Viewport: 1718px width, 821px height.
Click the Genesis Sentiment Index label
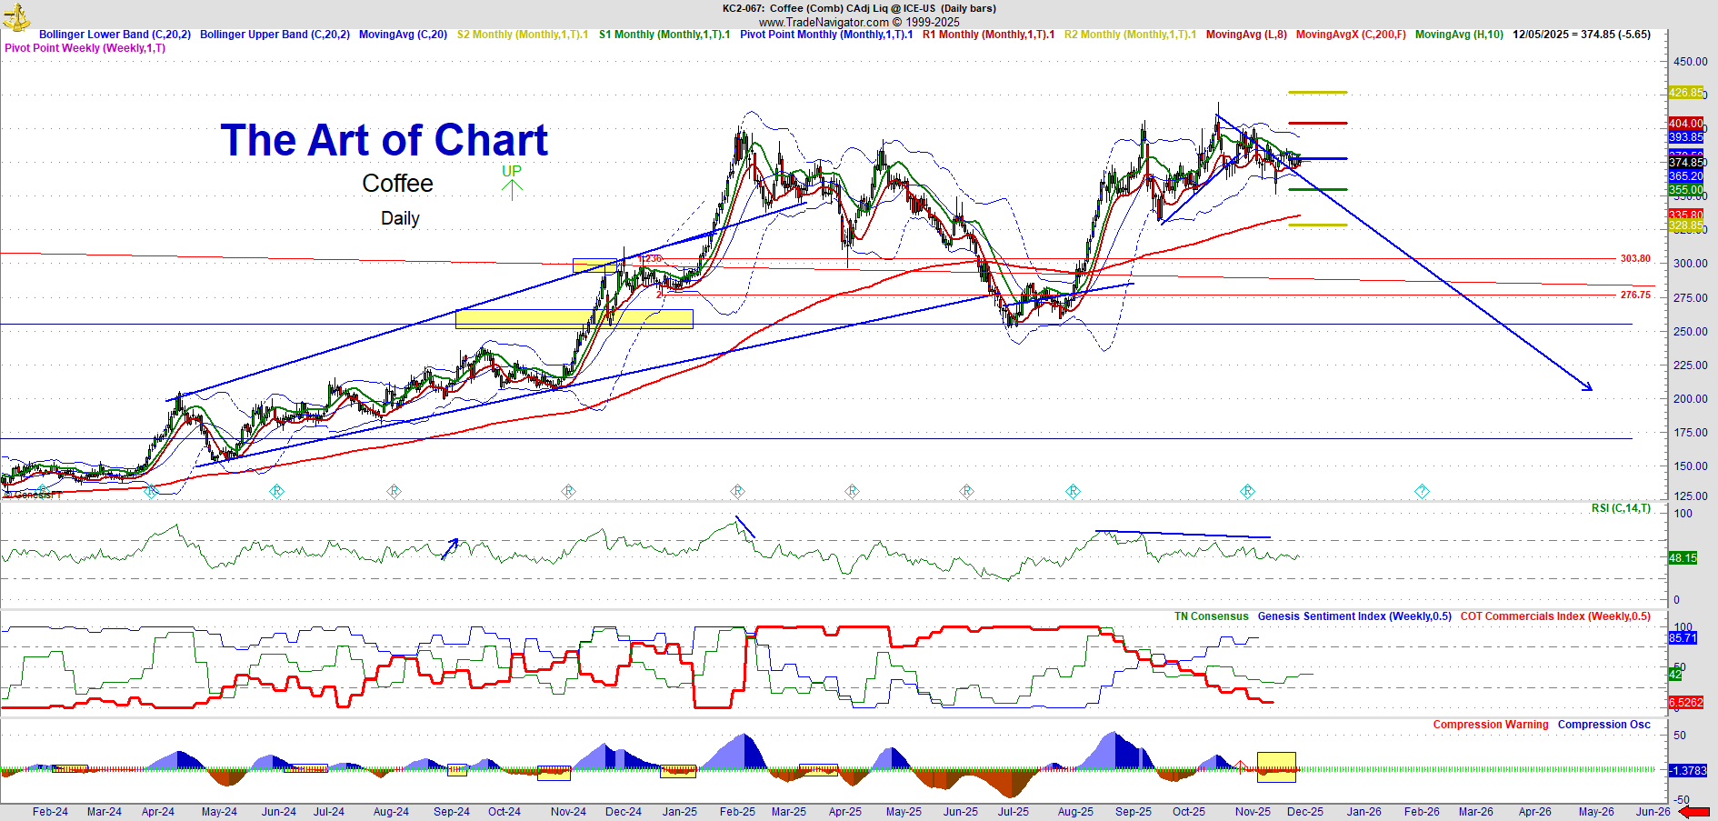(1354, 616)
